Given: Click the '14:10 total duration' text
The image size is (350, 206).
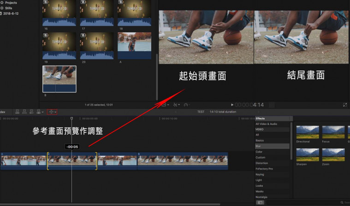Looking at the screenshot, I should [223, 112].
